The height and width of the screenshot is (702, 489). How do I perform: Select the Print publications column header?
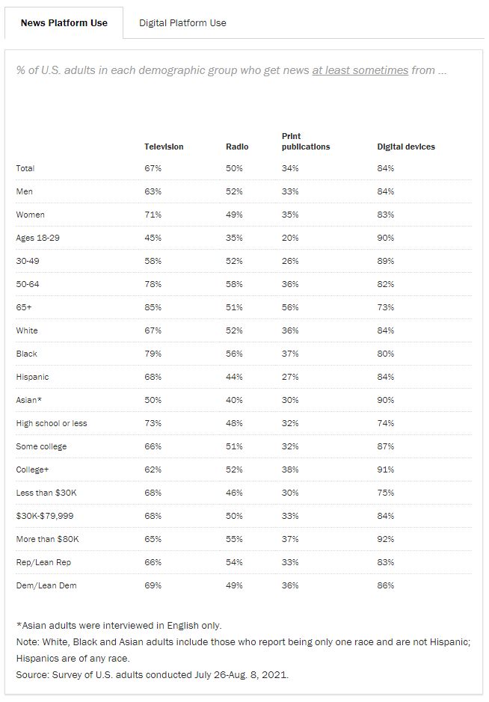pos(305,141)
